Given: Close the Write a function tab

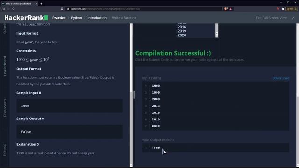Looking at the screenshot, I should tap(36, 4).
